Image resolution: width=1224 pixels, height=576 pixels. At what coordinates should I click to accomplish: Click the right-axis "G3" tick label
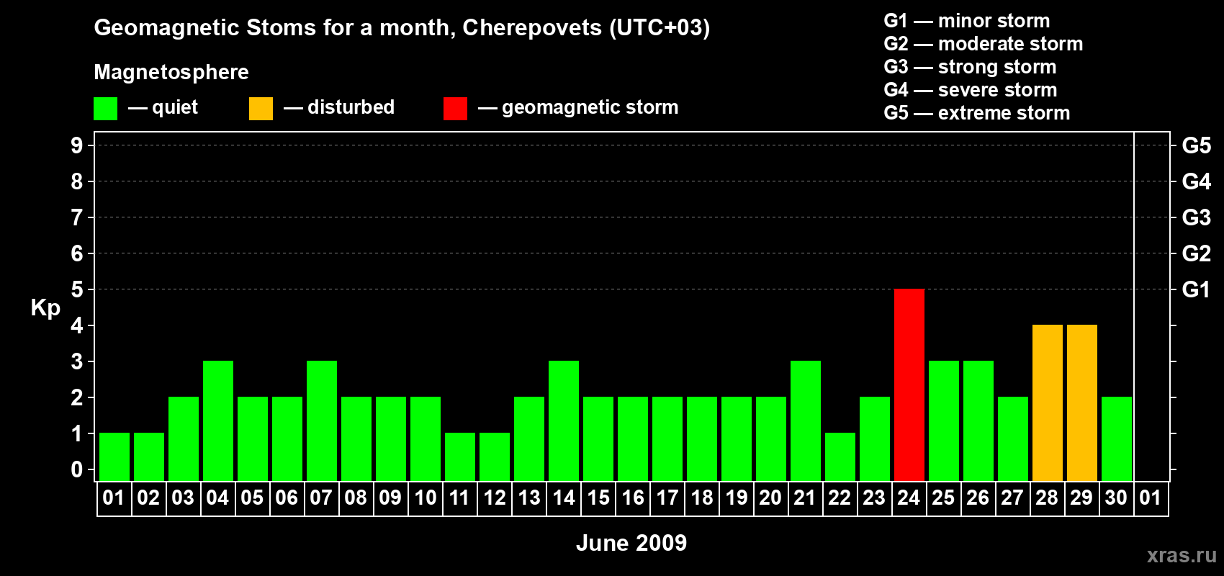click(1196, 217)
